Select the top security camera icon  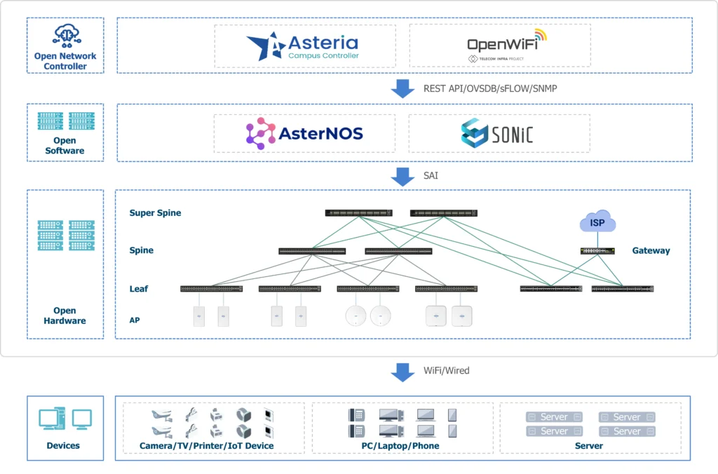162,415
